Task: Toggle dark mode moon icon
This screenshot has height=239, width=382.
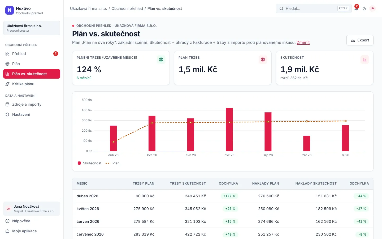Action: [364, 8]
